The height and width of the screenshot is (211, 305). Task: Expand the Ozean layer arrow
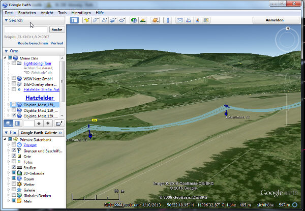(x=9, y=178)
